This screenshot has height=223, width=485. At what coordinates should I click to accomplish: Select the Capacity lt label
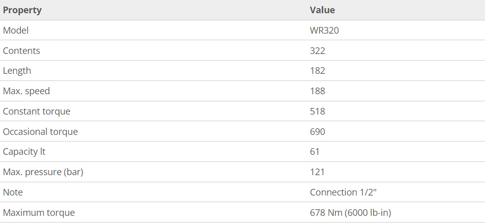click(x=24, y=152)
